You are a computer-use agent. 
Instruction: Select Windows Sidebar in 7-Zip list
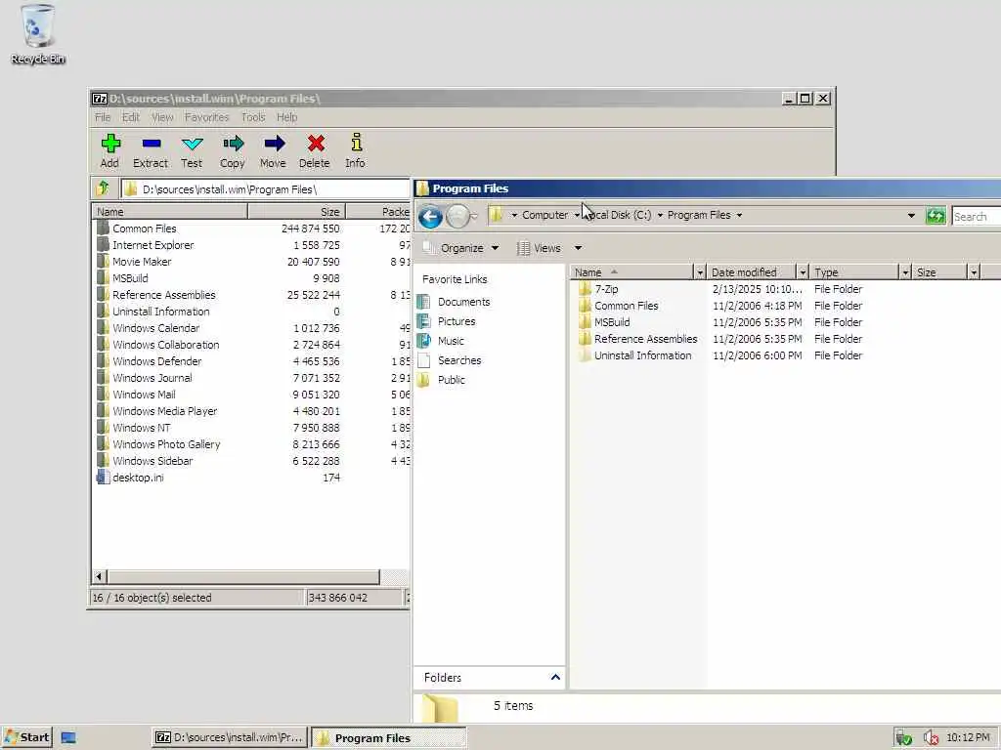152,461
